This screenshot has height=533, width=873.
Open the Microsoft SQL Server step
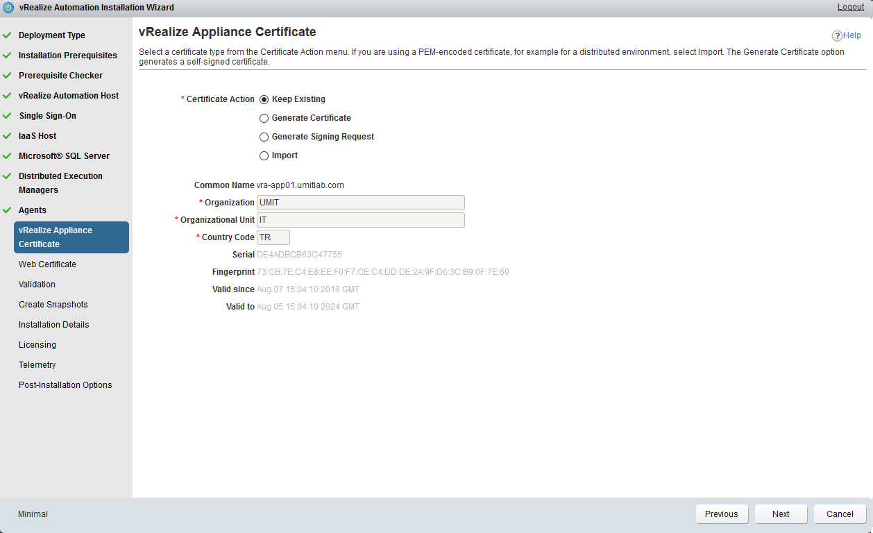[64, 156]
